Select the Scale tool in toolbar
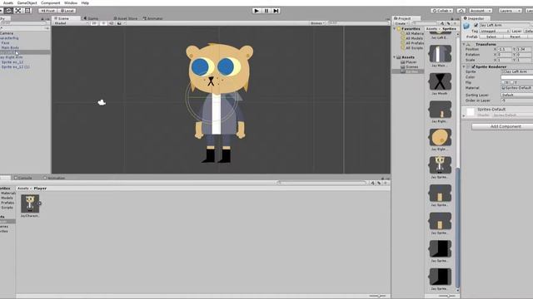The width and height of the screenshot is (533, 299). click(18, 11)
